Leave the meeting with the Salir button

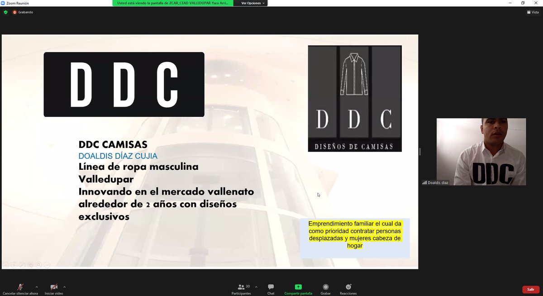(x=530, y=289)
